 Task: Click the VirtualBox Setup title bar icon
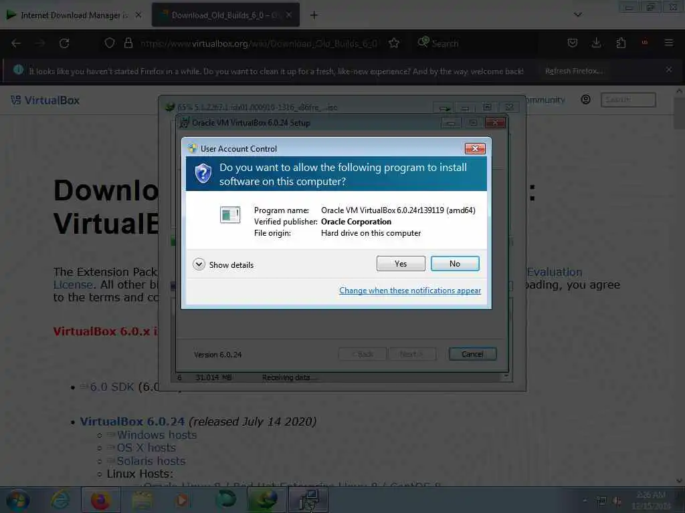(x=185, y=123)
